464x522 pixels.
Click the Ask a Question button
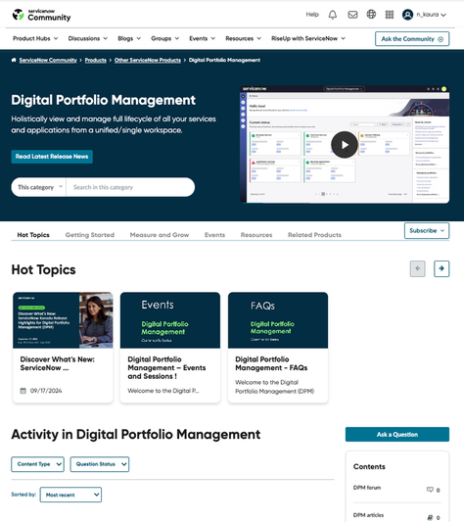pyautogui.click(x=397, y=435)
